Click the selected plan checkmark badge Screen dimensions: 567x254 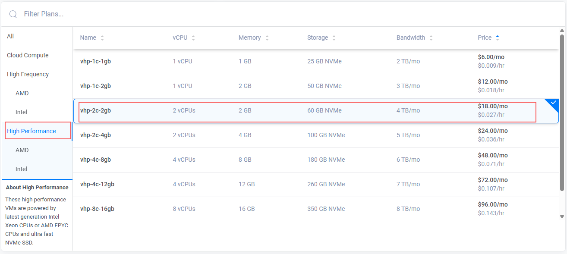point(554,103)
